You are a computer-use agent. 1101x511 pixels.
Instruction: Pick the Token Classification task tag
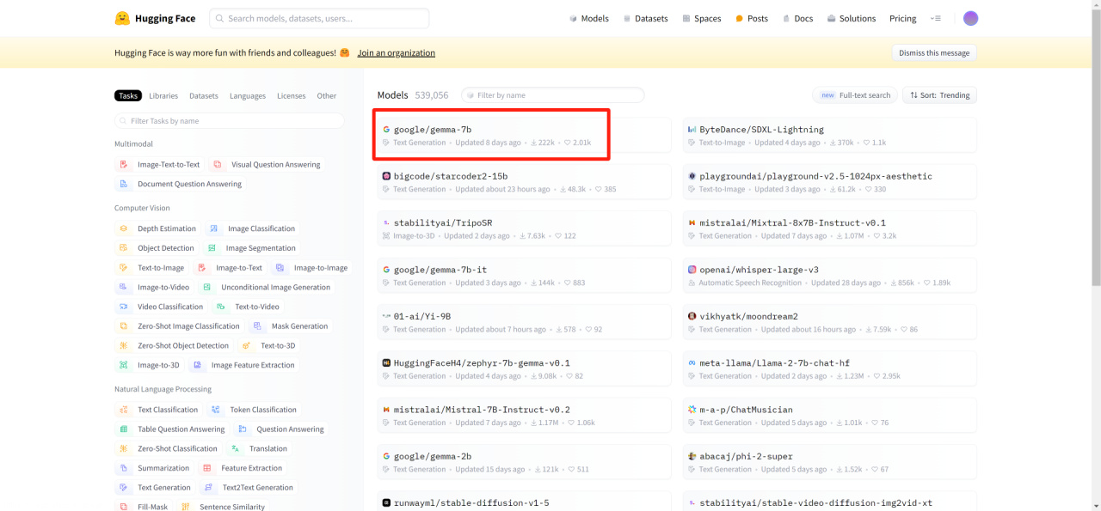tap(254, 410)
